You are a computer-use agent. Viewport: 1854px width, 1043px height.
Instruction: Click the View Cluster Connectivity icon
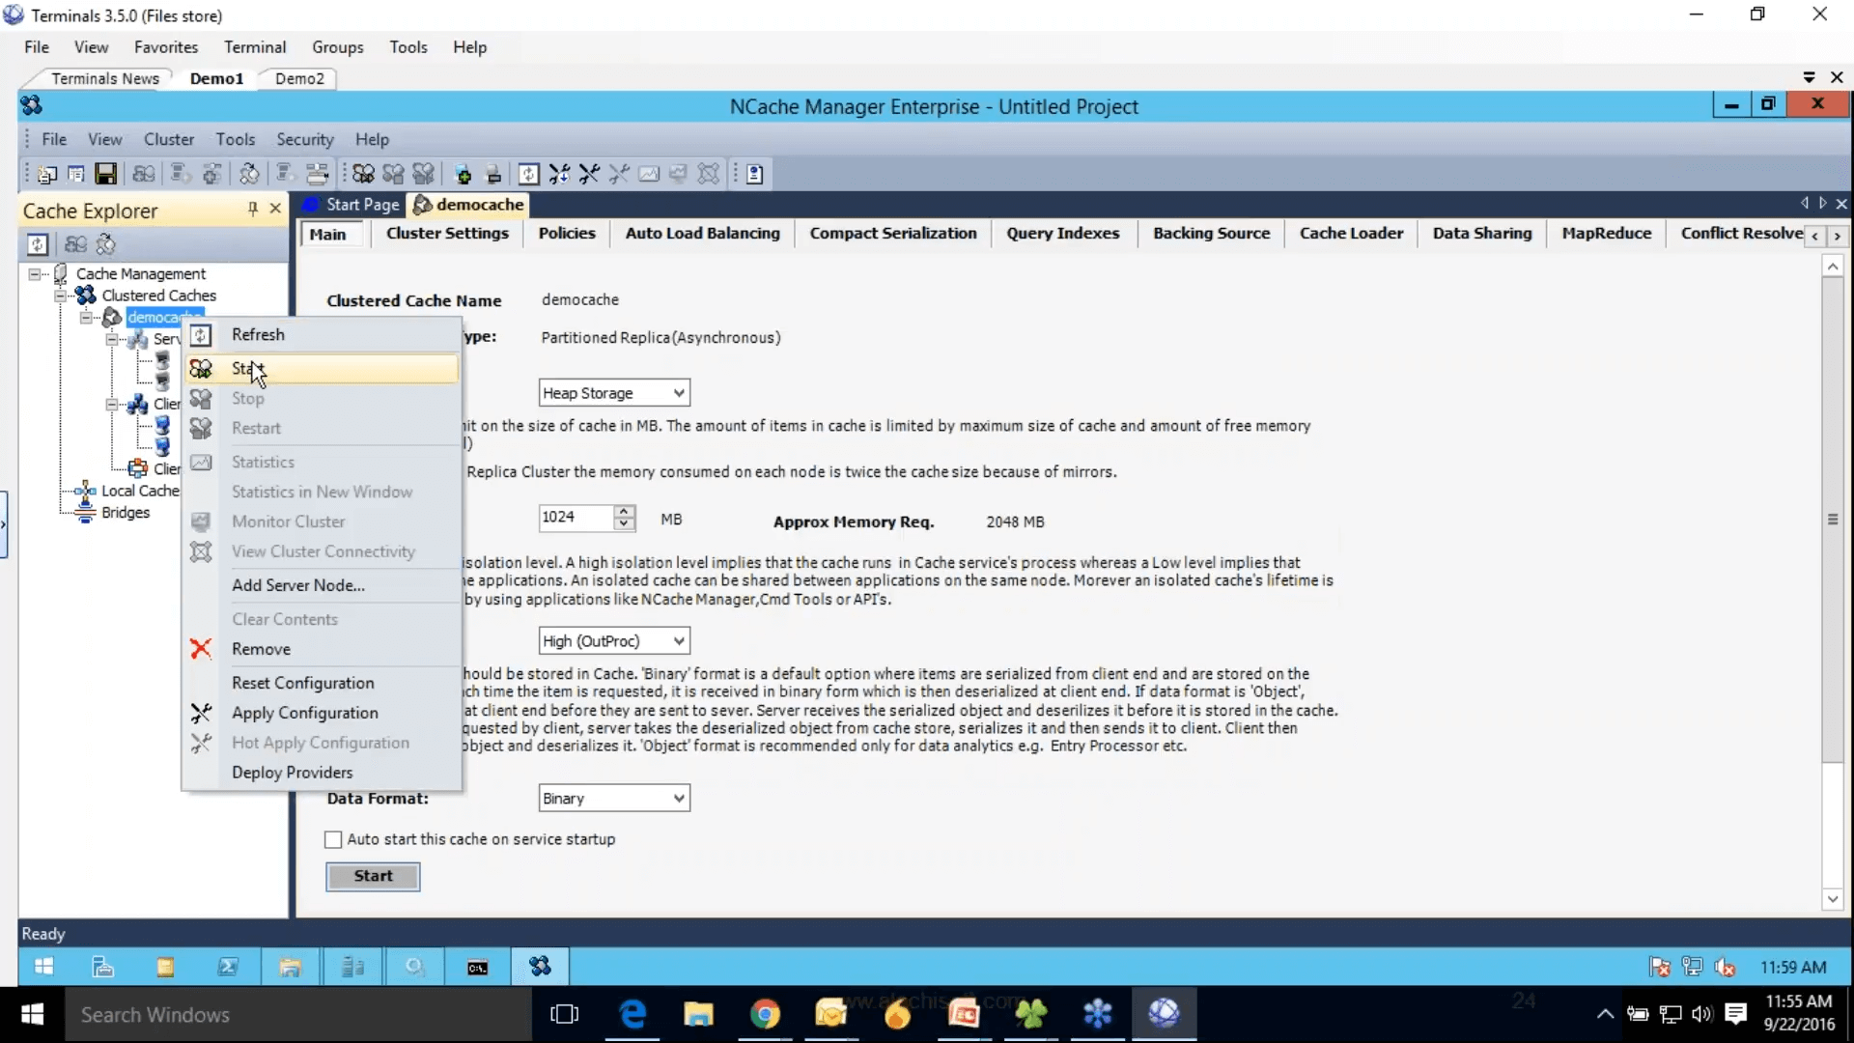coord(200,550)
